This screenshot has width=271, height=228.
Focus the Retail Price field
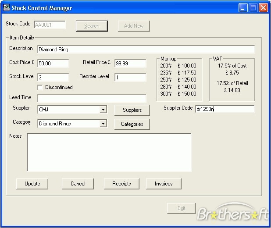pos(130,64)
